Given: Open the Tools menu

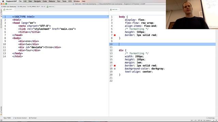Looking at the screenshot, I should (64, 1).
